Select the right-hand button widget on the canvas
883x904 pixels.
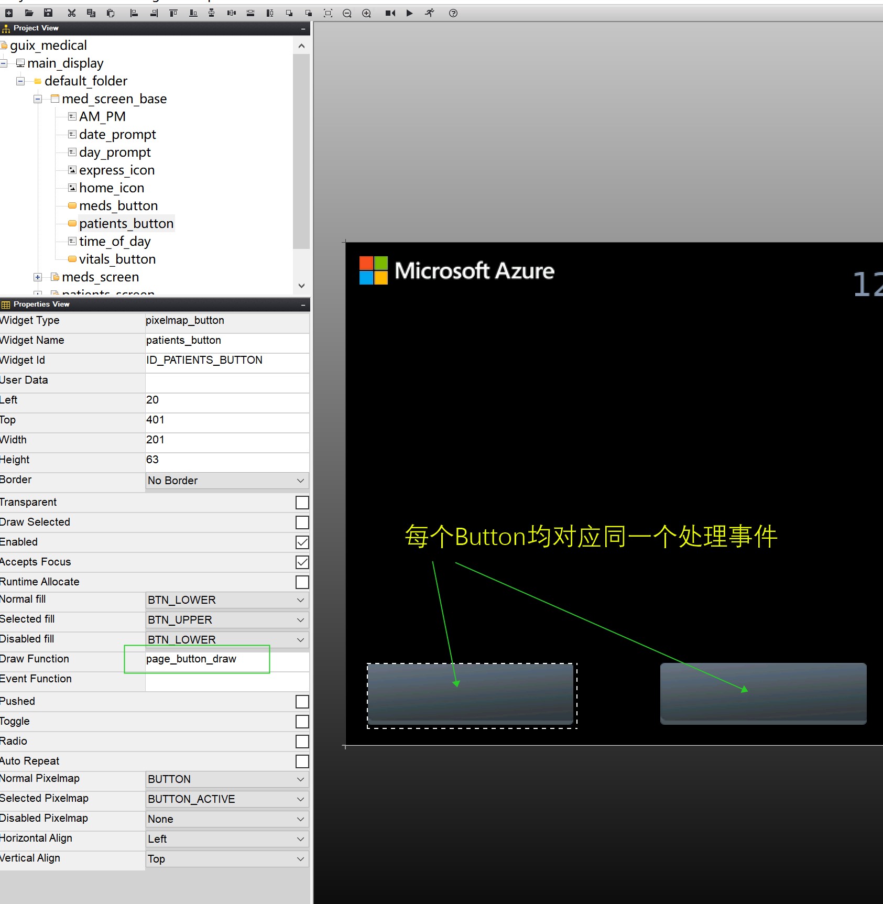point(763,694)
